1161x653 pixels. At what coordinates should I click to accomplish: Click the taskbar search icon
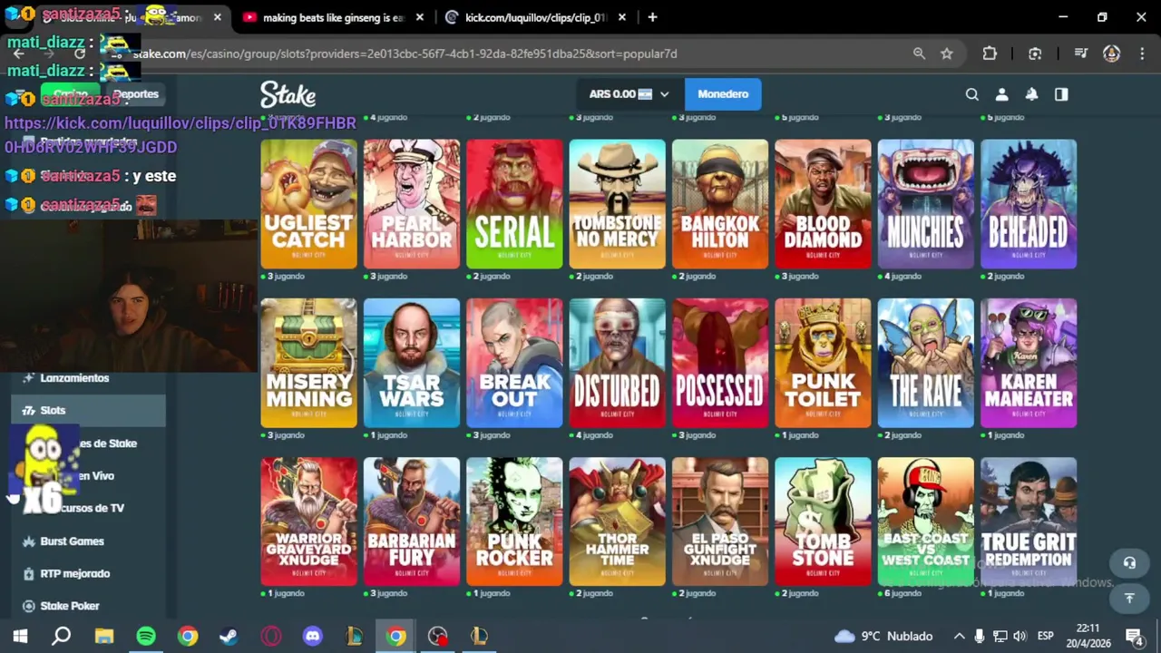point(62,637)
